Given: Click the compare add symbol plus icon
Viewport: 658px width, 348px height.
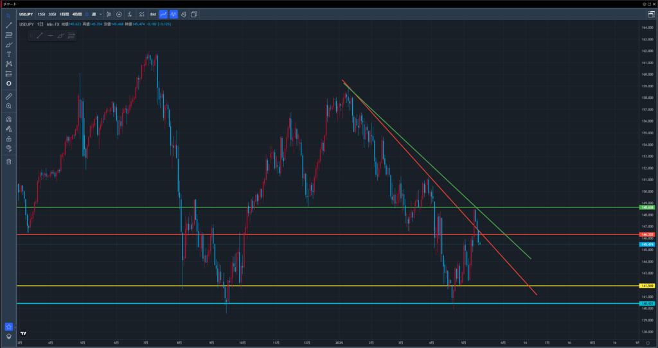Looking at the screenshot, I should pos(119,14).
